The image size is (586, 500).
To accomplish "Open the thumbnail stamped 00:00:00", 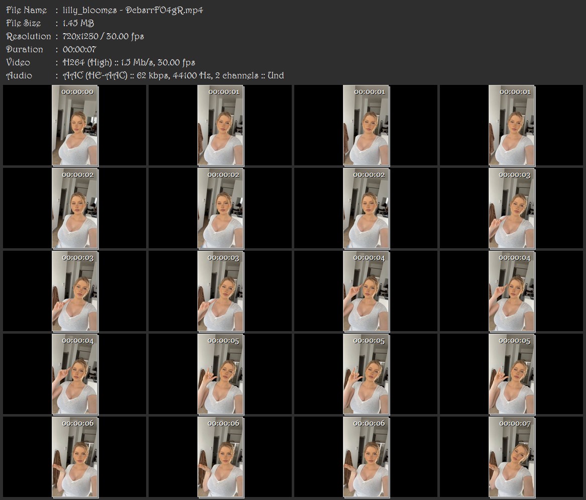I will point(75,125).
